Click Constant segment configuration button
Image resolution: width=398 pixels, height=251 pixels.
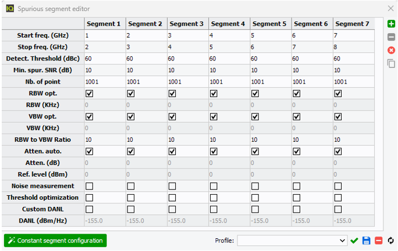click(55, 241)
